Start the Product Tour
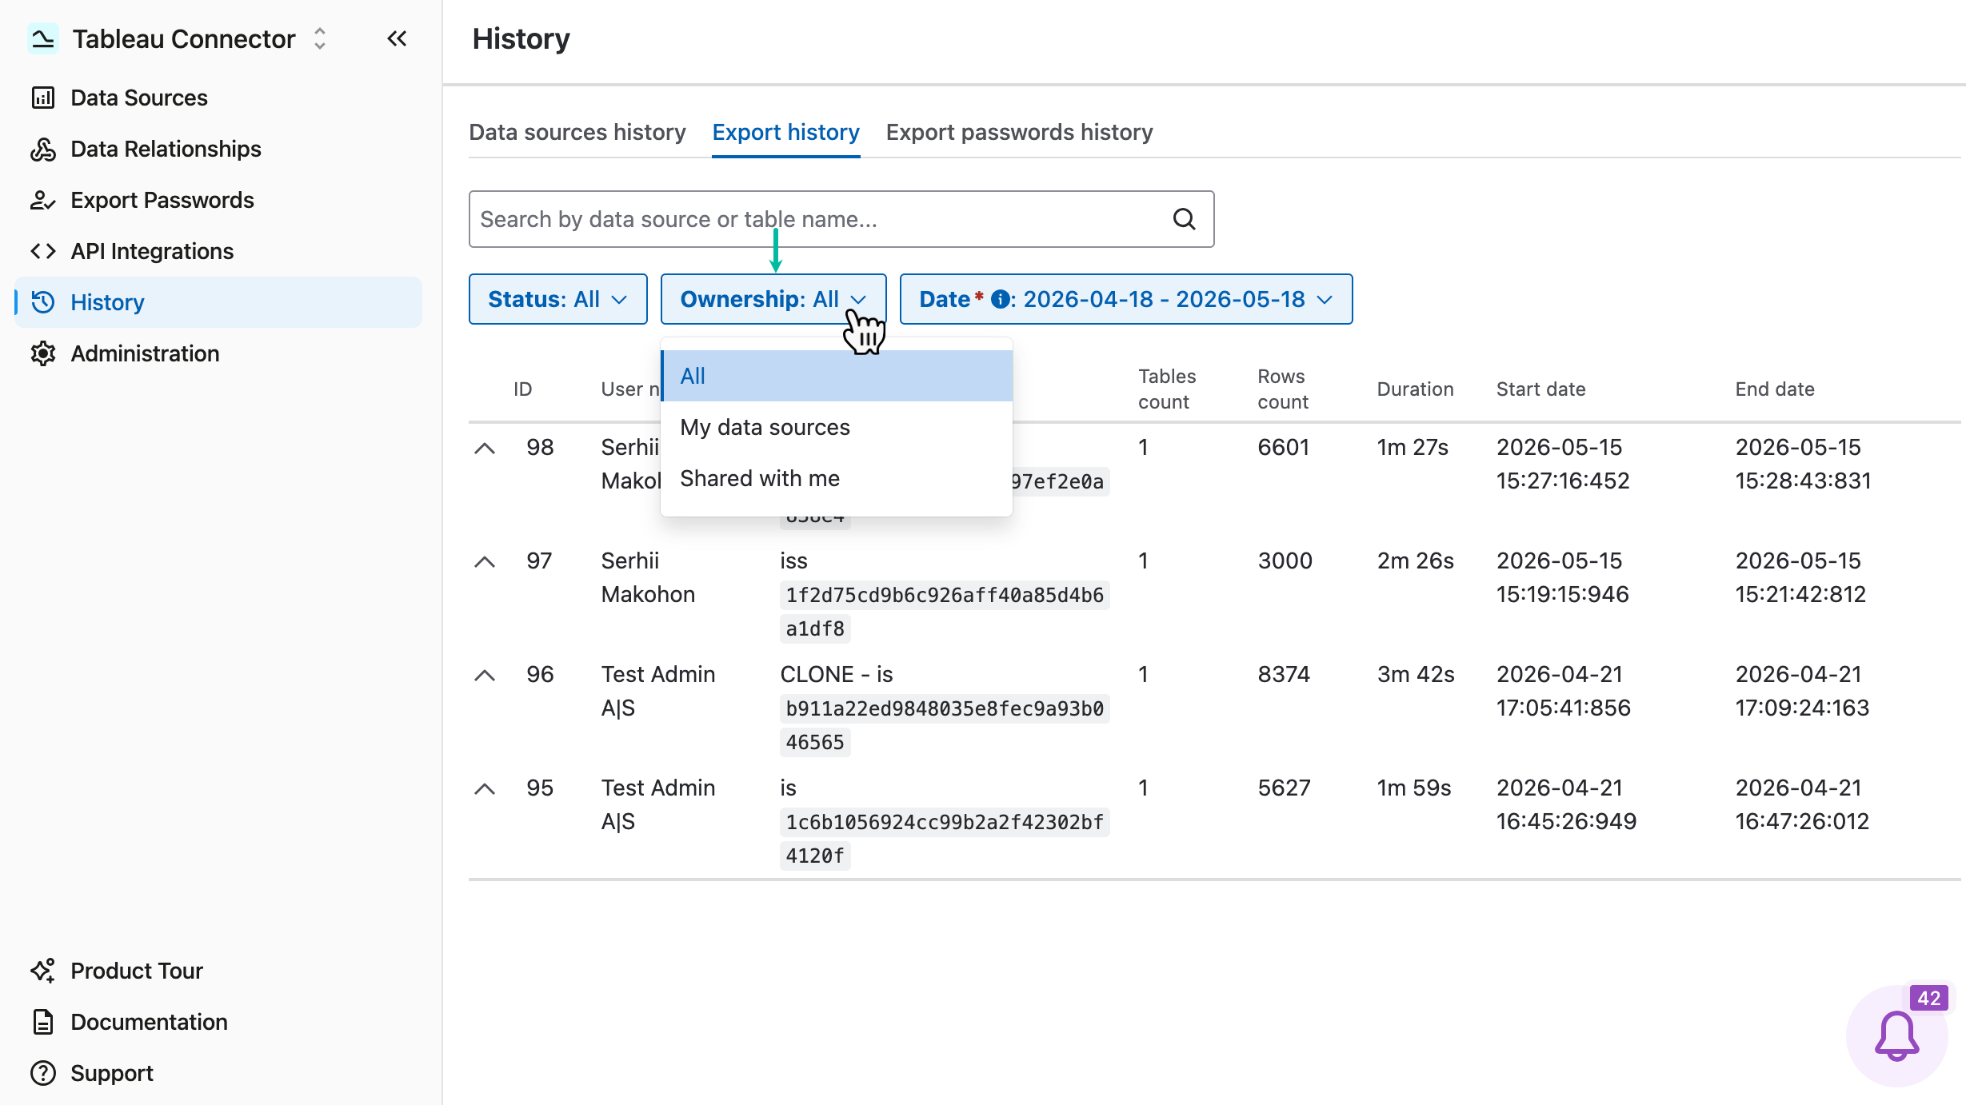This screenshot has width=1966, height=1105. 218,971
